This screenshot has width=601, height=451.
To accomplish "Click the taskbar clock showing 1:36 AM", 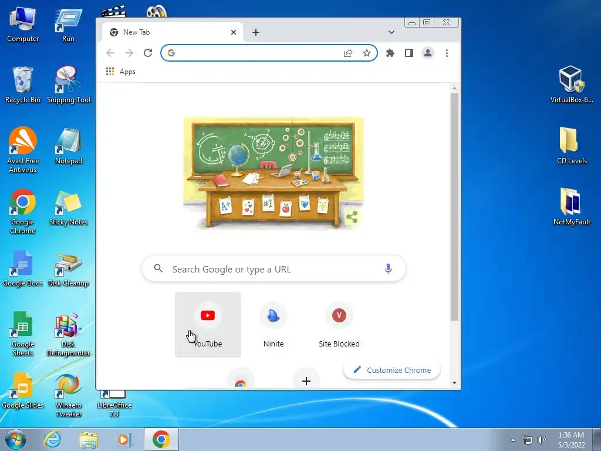I will tap(571, 440).
